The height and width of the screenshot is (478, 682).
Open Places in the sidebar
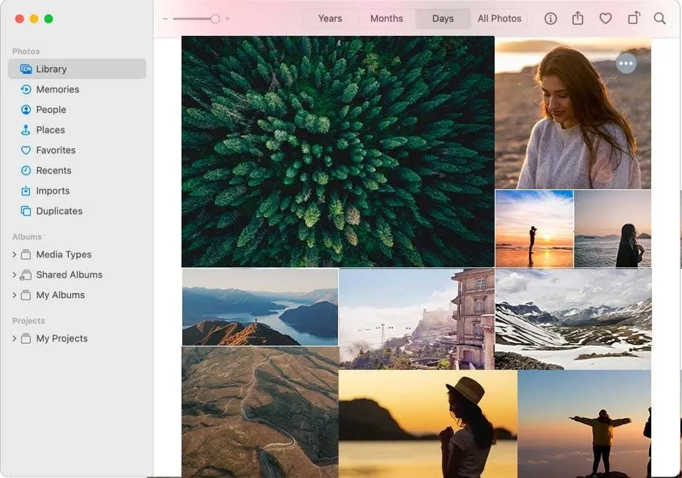tap(50, 130)
